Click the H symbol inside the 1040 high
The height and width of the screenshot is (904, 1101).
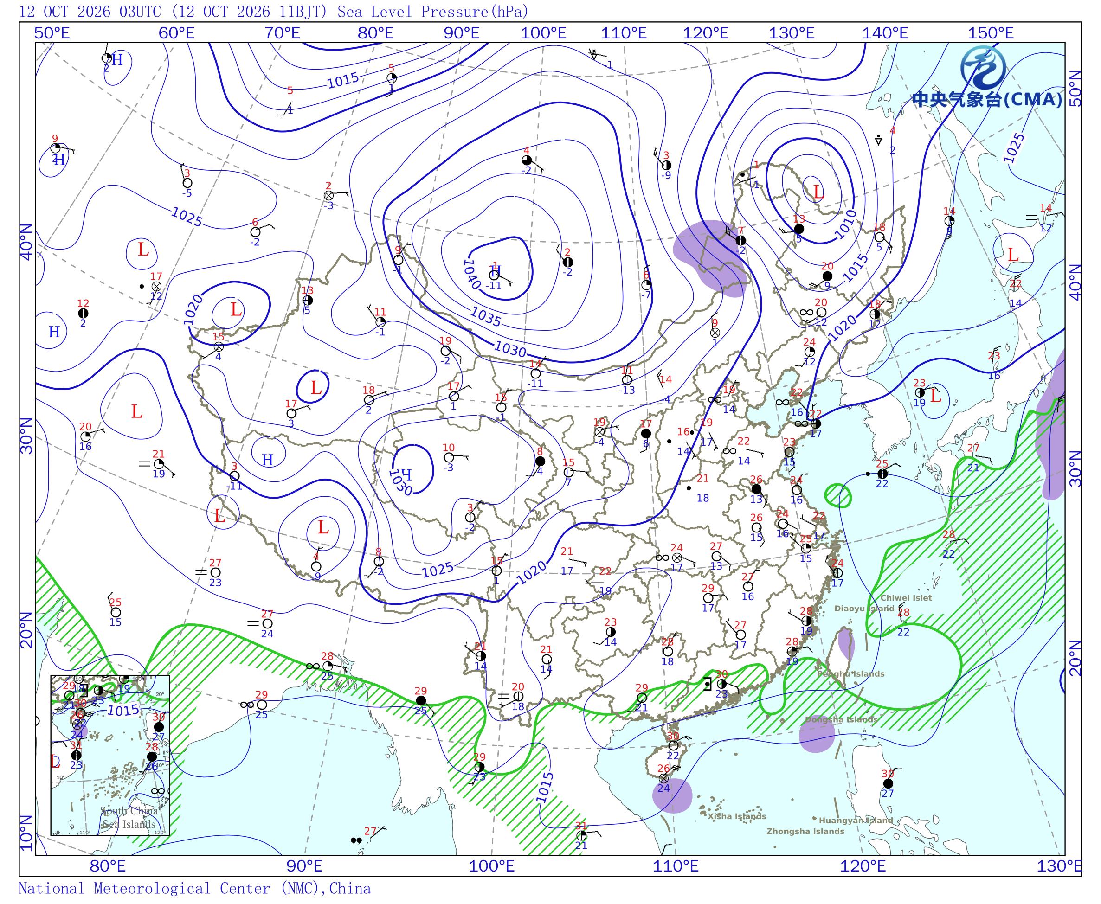tap(496, 270)
